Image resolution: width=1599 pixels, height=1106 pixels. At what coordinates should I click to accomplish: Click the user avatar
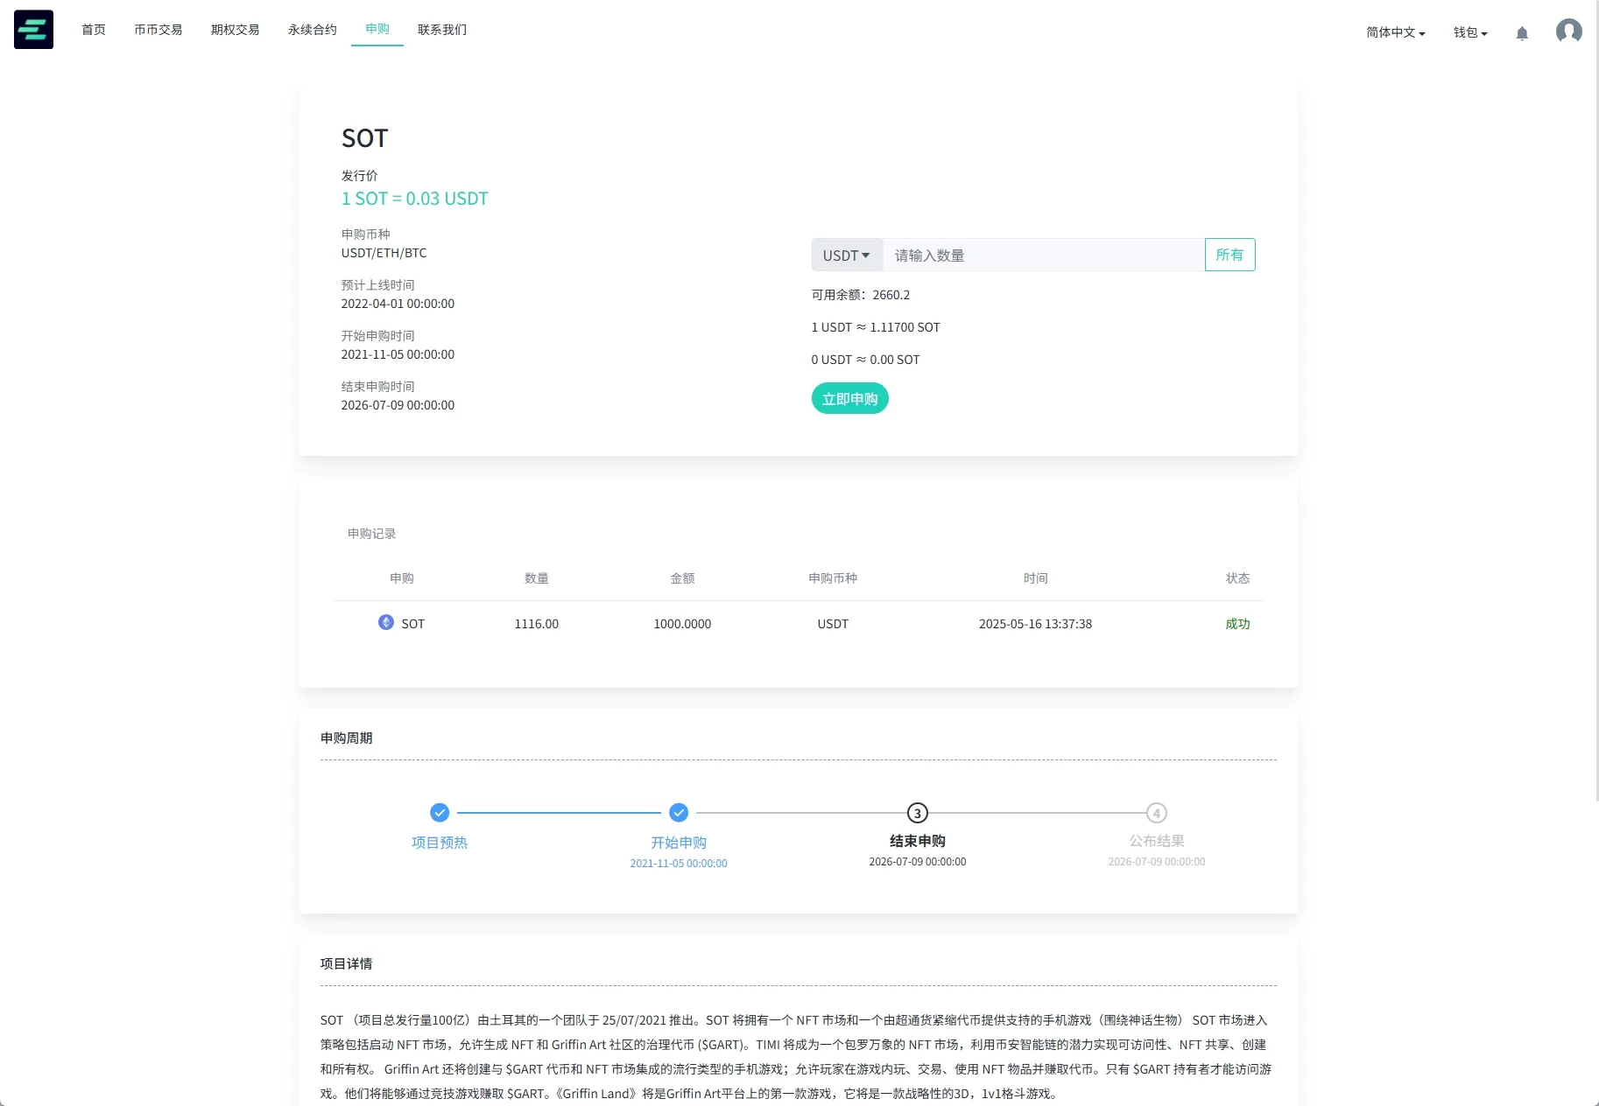1568,31
